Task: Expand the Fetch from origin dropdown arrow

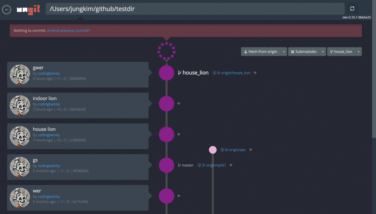Action: coord(284,52)
